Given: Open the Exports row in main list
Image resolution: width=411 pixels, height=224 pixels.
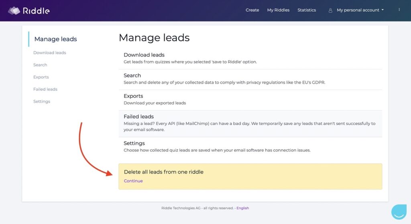Looking at the screenshot, I should [x=250, y=100].
